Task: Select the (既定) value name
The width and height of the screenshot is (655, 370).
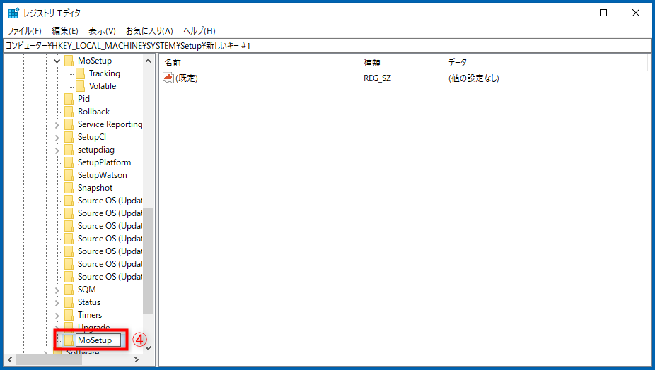Action: [x=187, y=78]
